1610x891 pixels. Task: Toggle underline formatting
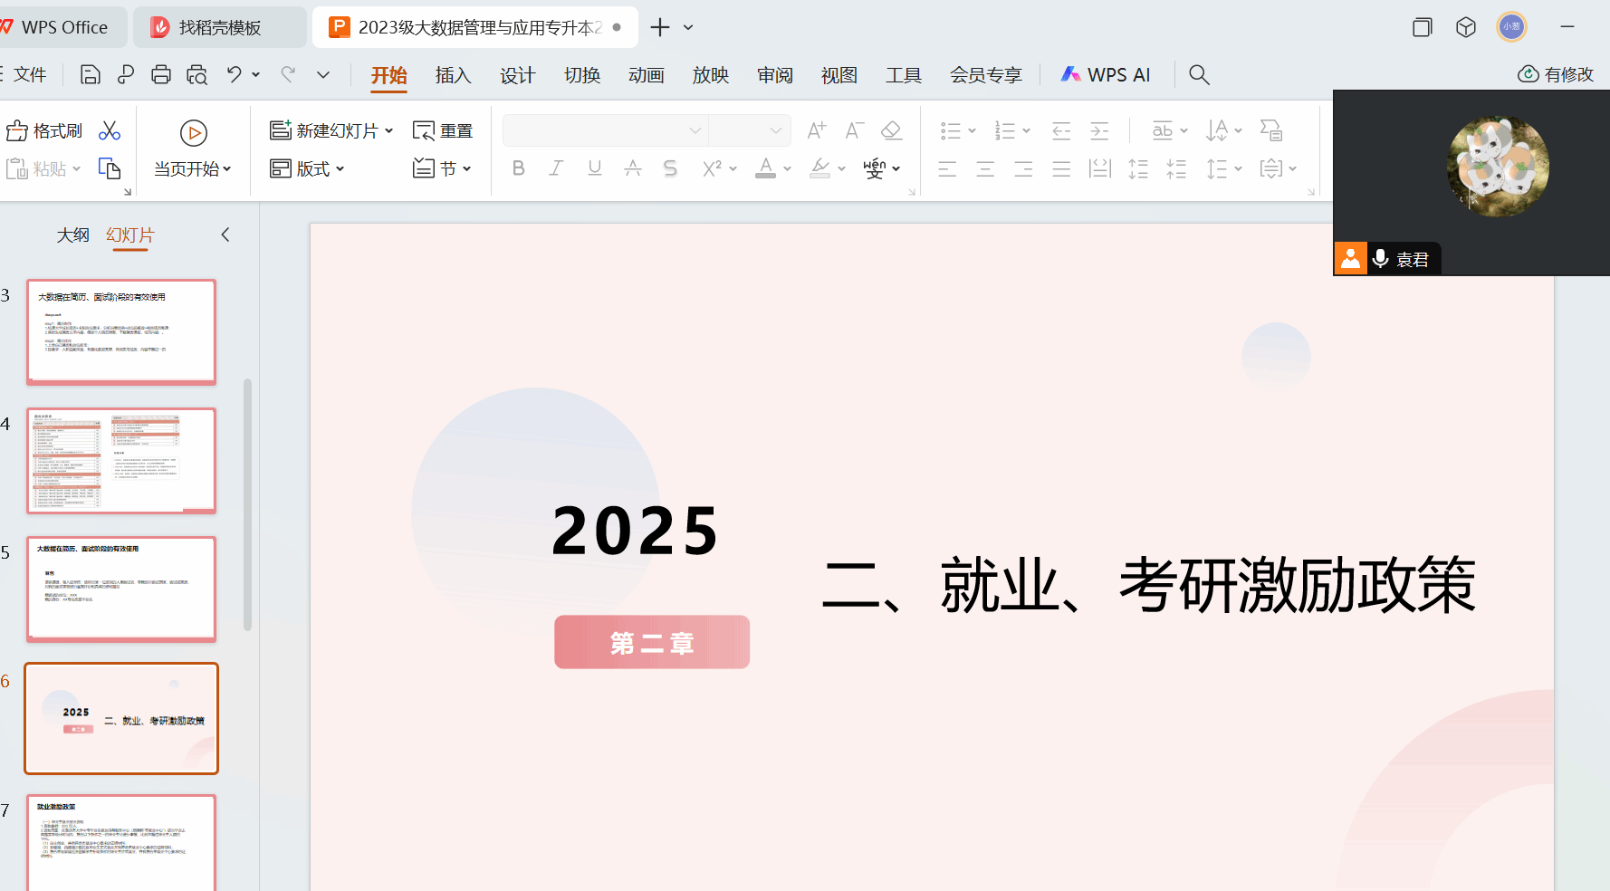[594, 168]
